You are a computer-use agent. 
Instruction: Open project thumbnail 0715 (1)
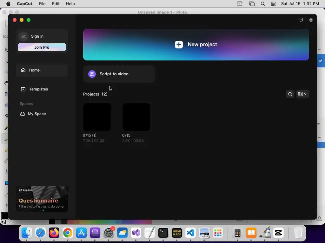click(x=97, y=117)
